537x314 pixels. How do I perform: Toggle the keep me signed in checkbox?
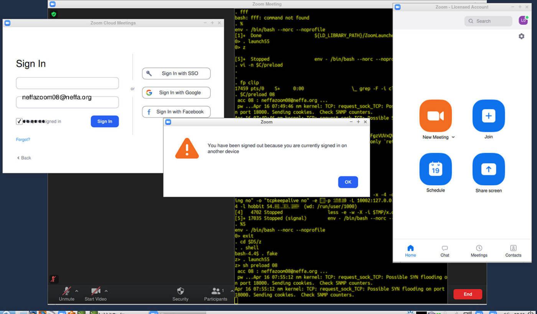19,122
